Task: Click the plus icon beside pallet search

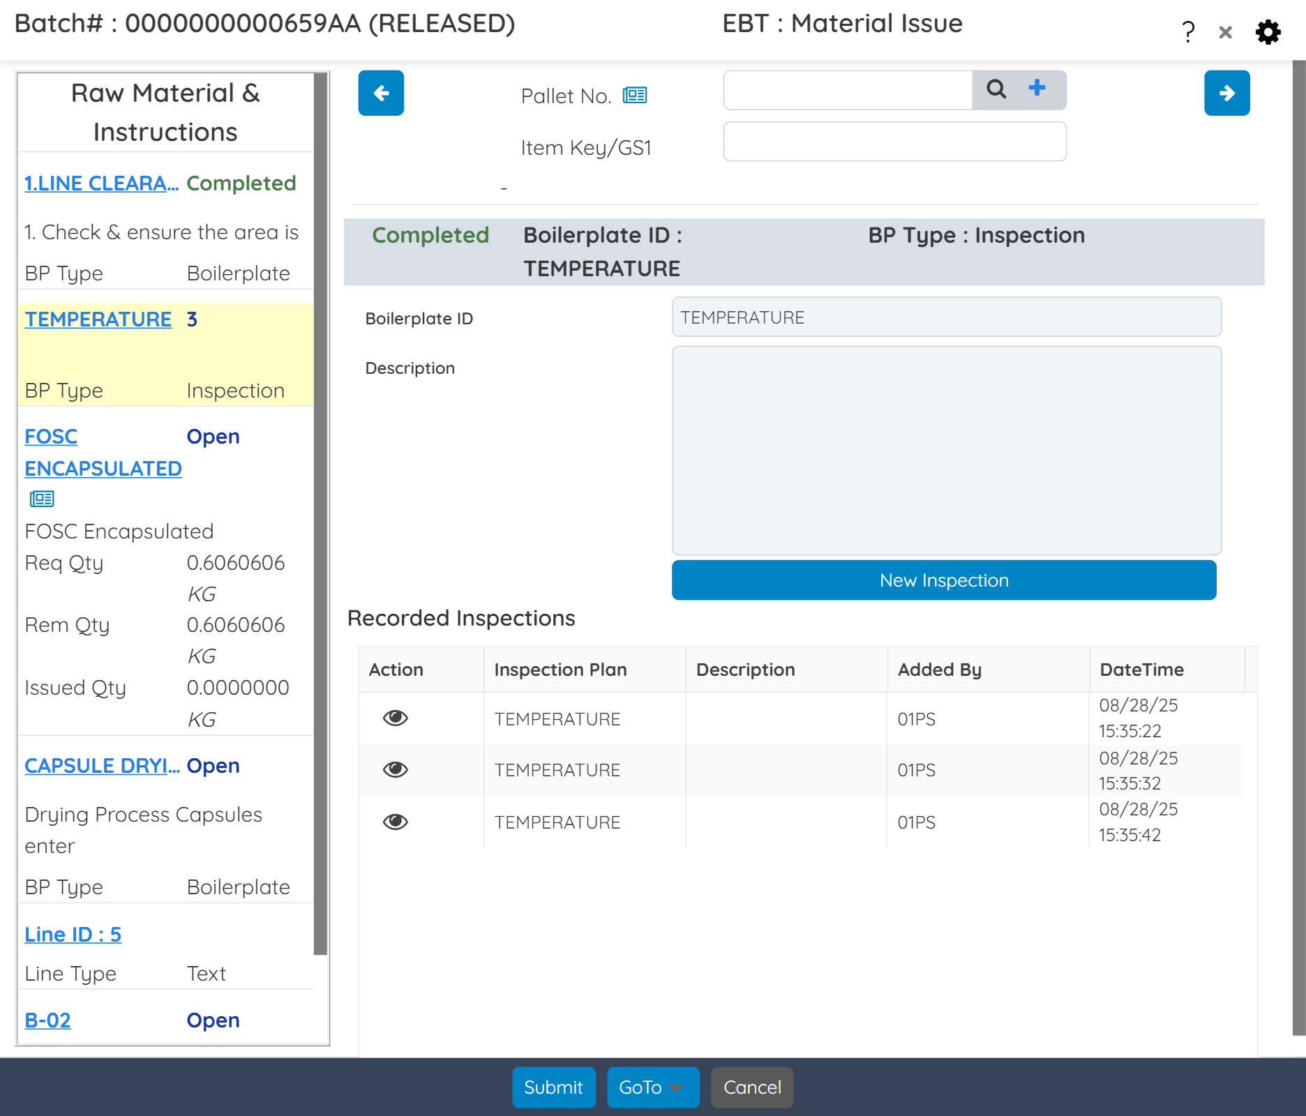Action: tap(1037, 88)
